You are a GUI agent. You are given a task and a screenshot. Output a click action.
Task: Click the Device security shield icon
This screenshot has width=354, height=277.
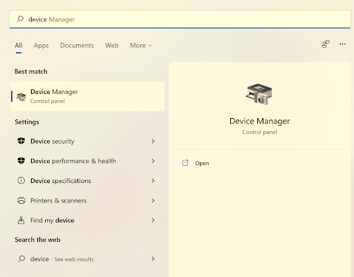[x=21, y=141]
